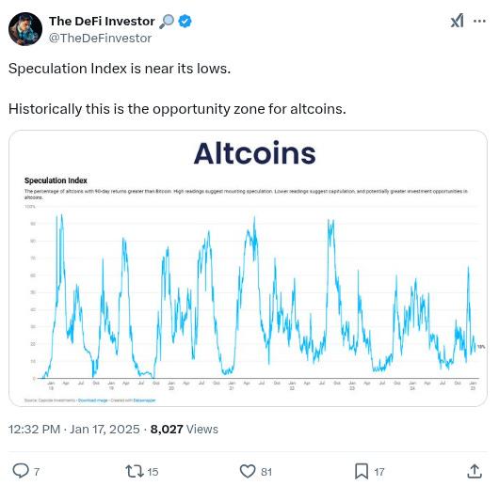This screenshot has height=486, width=499.
Task: Click the blue verified badge
Action: [x=185, y=22]
